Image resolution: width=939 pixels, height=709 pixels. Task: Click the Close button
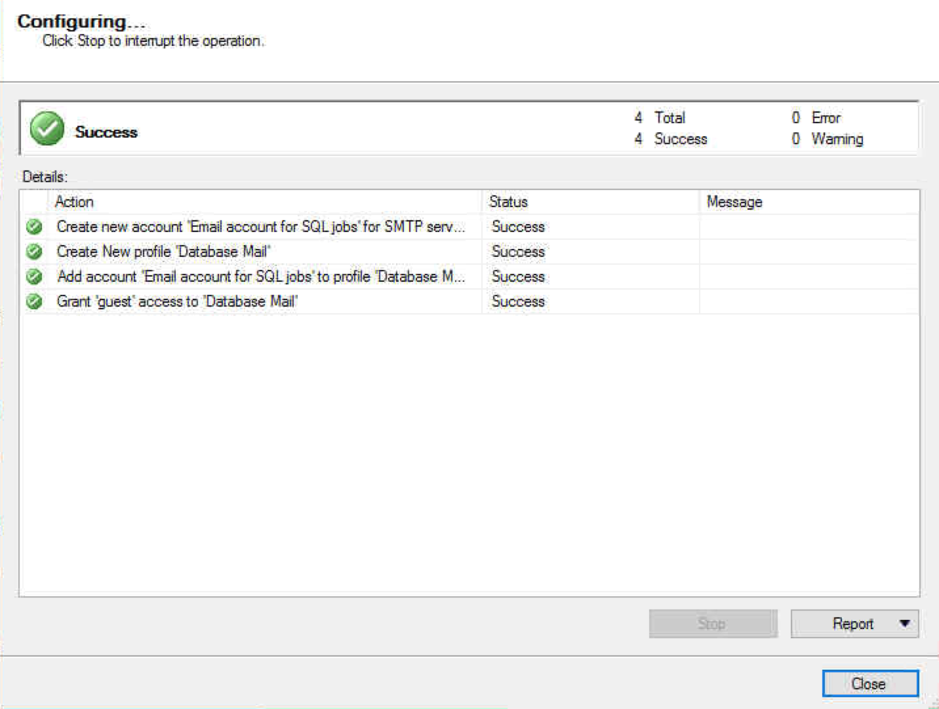click(x=869, y=683)
